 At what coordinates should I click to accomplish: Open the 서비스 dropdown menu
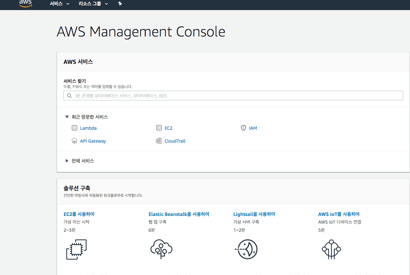[60, 4]
